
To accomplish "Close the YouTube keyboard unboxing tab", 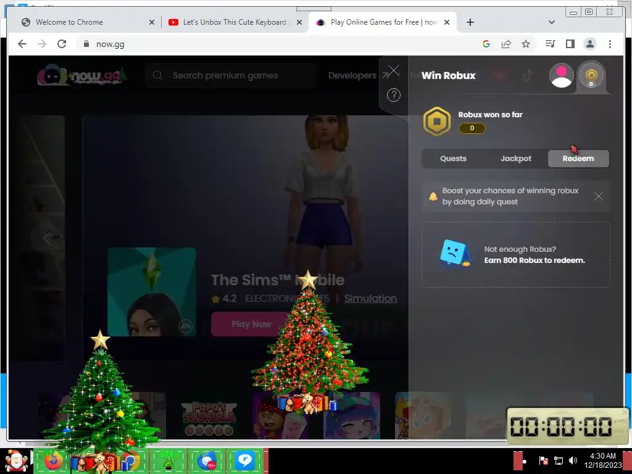I will point(299,23).
